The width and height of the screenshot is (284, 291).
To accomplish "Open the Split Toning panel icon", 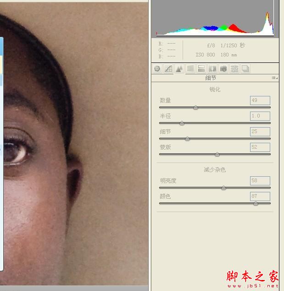I will [x=201, y=69].
